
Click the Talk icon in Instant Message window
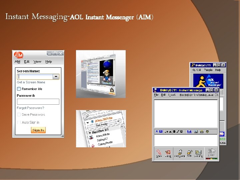(190, 153)
